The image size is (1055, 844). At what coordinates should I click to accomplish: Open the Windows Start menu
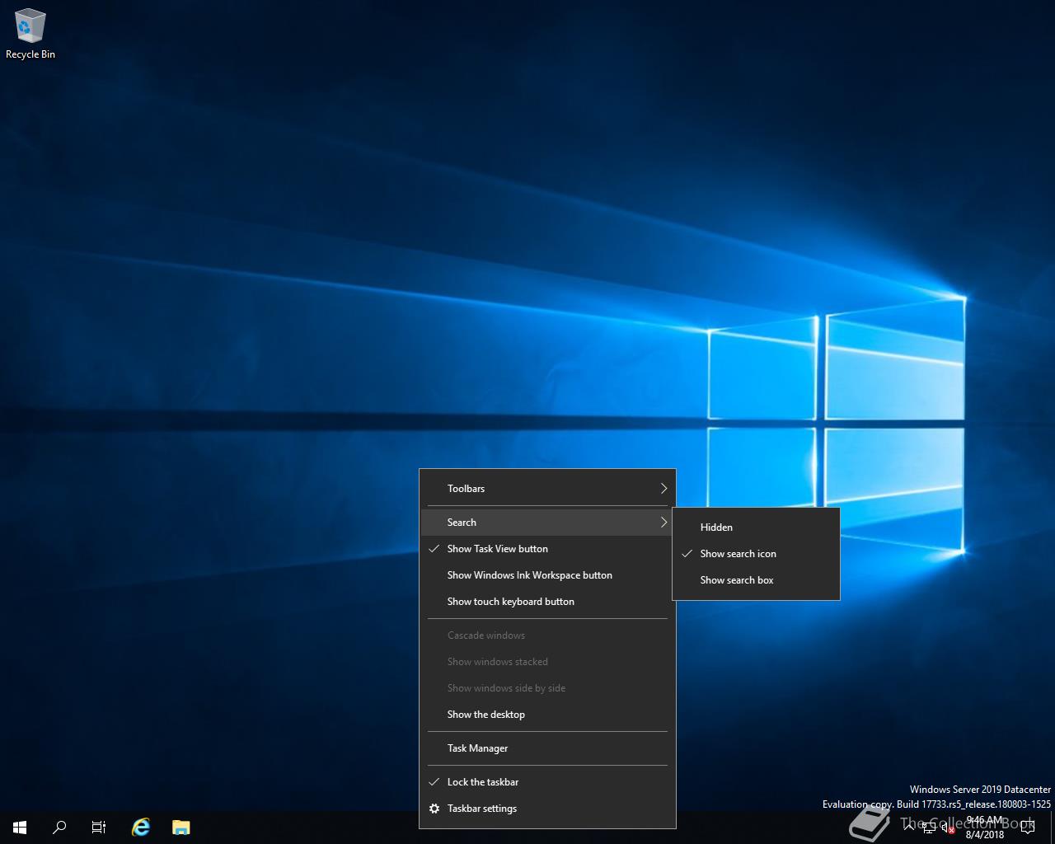click(20, 828)
